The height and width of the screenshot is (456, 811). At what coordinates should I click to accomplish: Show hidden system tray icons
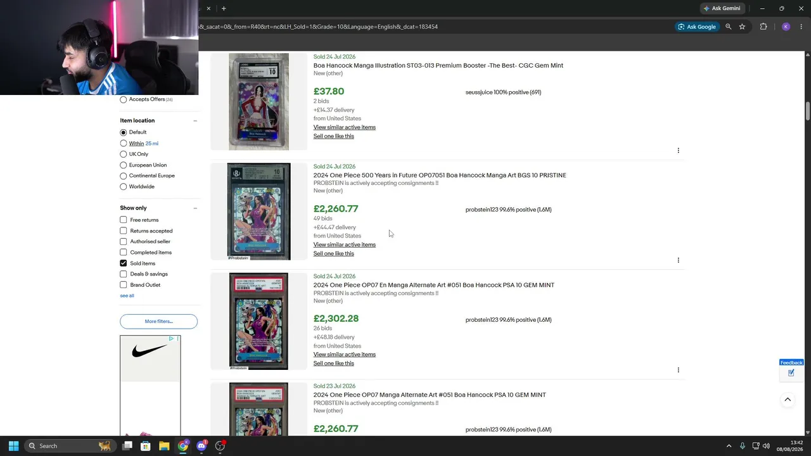pyautogui.click(x=729, y=446)
